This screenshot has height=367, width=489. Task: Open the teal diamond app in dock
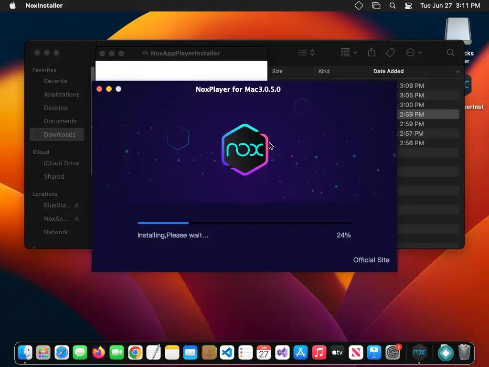pos(446,353)
